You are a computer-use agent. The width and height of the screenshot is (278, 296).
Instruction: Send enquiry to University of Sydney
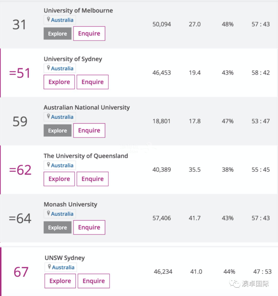92,82
